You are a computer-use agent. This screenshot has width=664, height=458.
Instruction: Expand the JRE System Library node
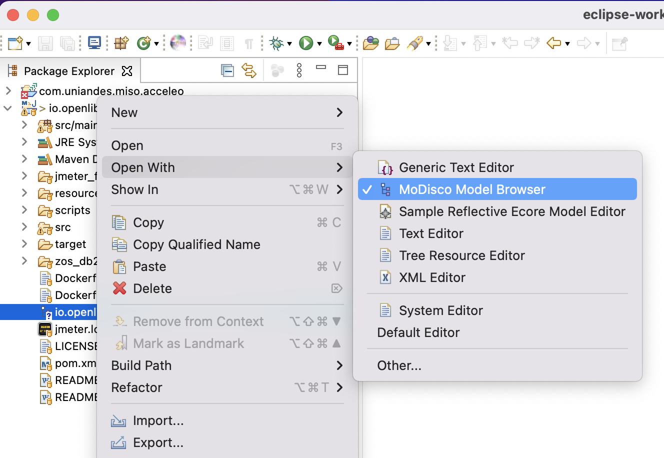[x=24, y=142]
